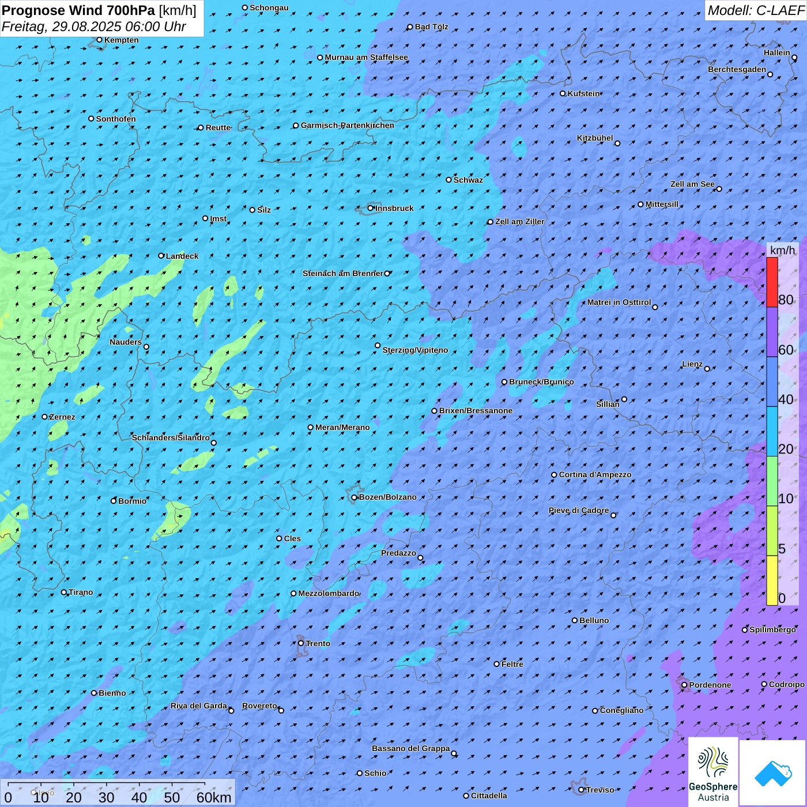
Task: Click the Cortina d'Ampezzo marker
Action: point(554,475)
